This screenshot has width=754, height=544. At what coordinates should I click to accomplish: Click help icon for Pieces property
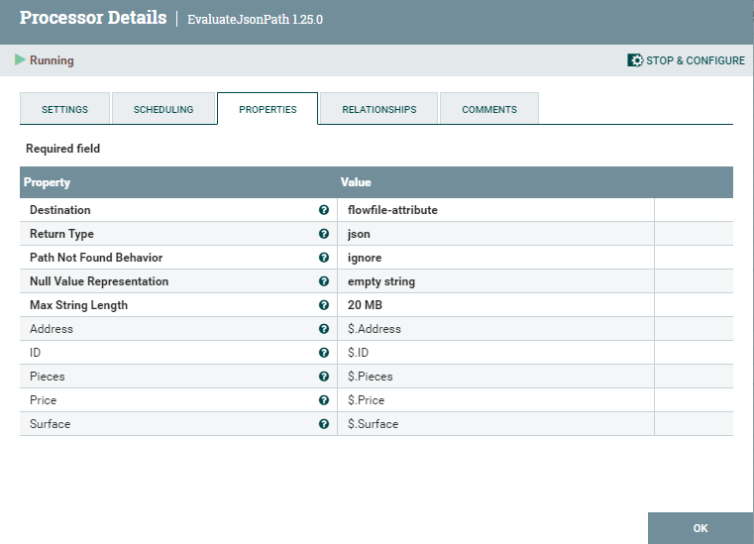tap(324, 377)
